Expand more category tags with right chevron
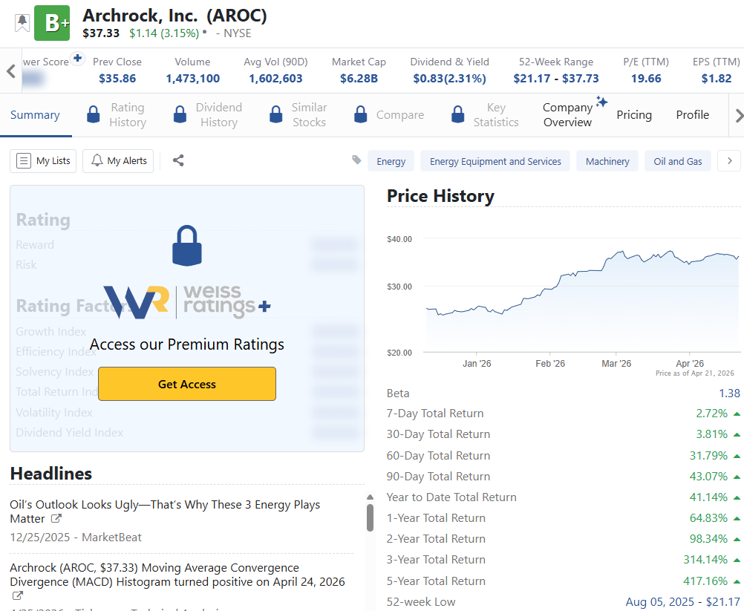The image size is (744, 611). (x=729, y=161)
